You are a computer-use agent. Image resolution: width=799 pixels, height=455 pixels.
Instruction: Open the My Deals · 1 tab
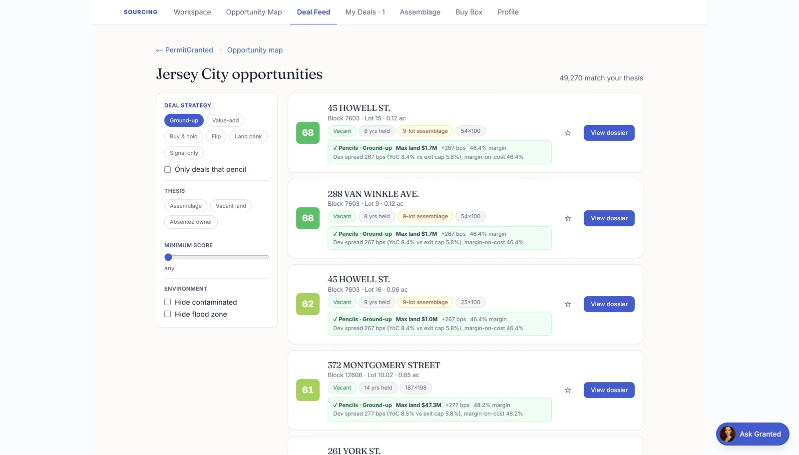click(365, 12)
